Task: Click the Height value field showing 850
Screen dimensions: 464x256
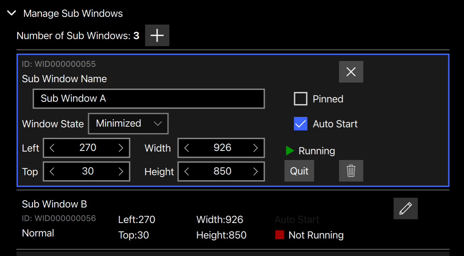Action: pyautogui.click(x=222, y=171)
